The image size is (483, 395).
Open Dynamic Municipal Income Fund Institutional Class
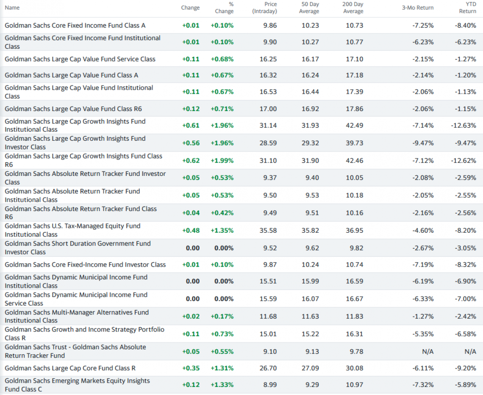(x=76, y=281)
